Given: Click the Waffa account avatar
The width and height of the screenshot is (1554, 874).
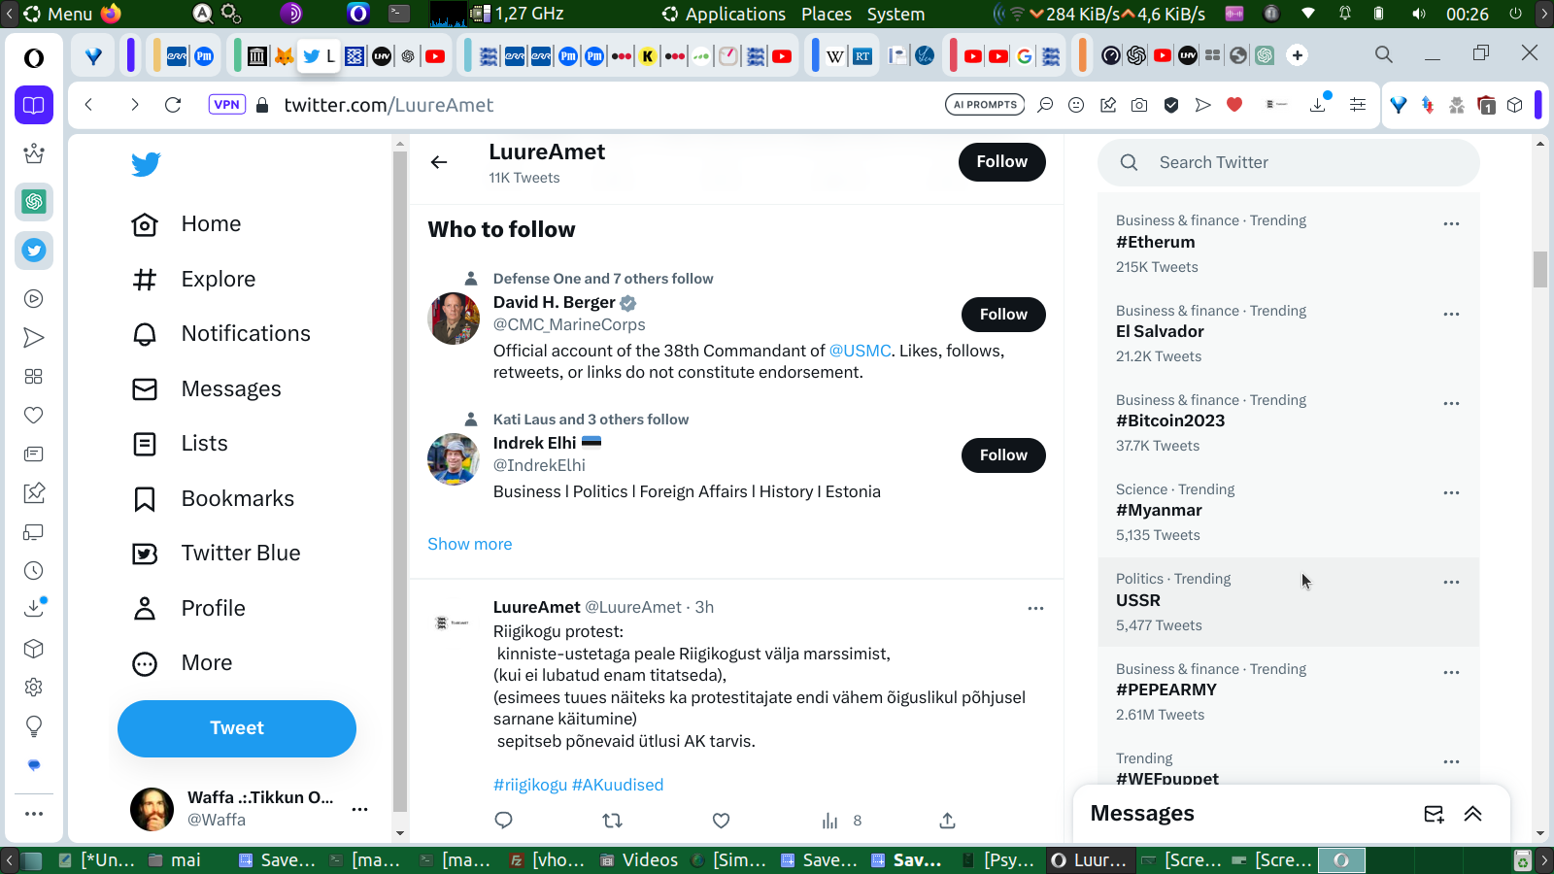Looking at the screenshot, I should tap(152, 809).
